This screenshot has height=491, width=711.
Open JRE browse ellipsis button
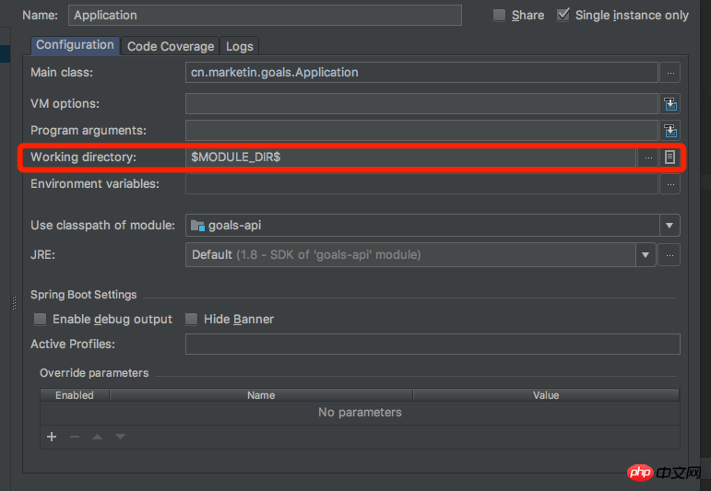[670, 255]
